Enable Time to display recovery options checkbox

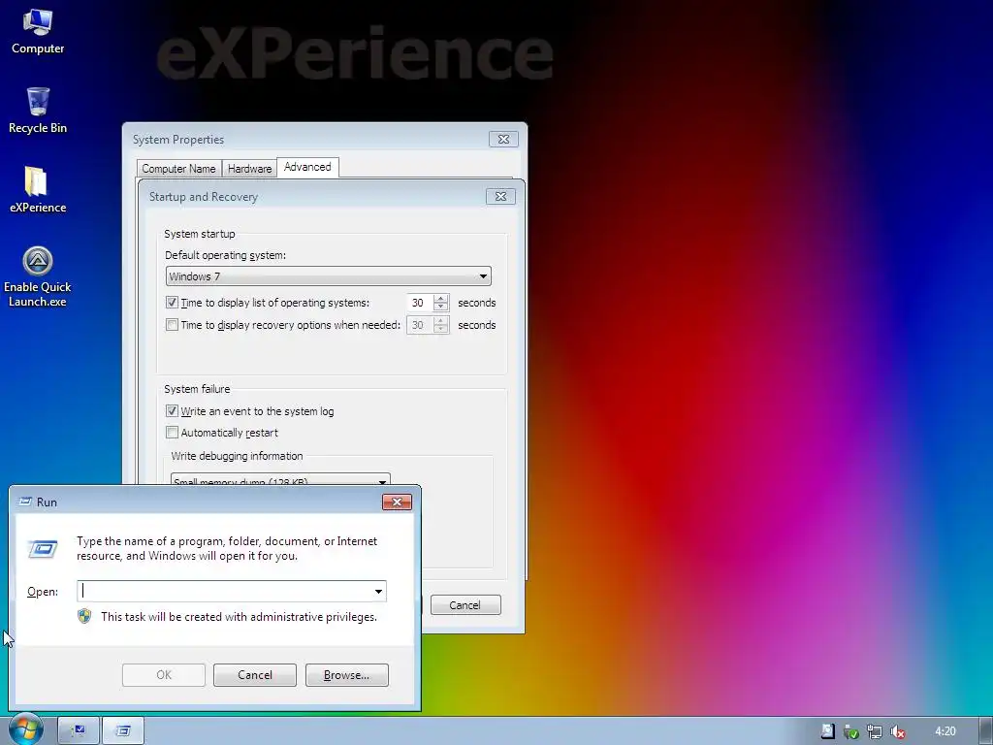172,324
